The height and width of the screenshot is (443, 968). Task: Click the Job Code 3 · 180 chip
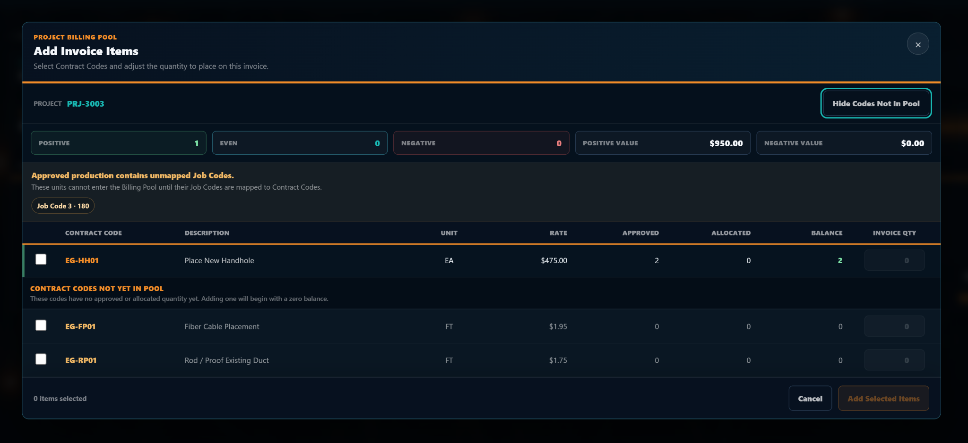[63, 206]
